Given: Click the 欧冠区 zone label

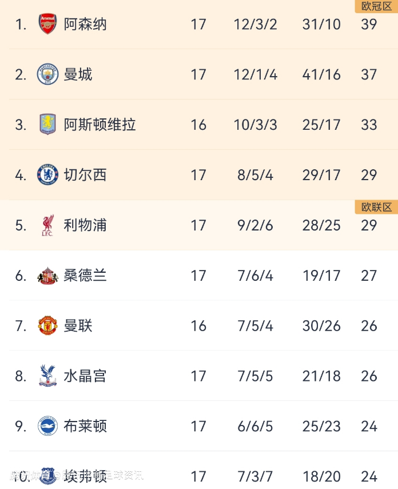Looking at the screenshot, I should (x=376, y=6).
